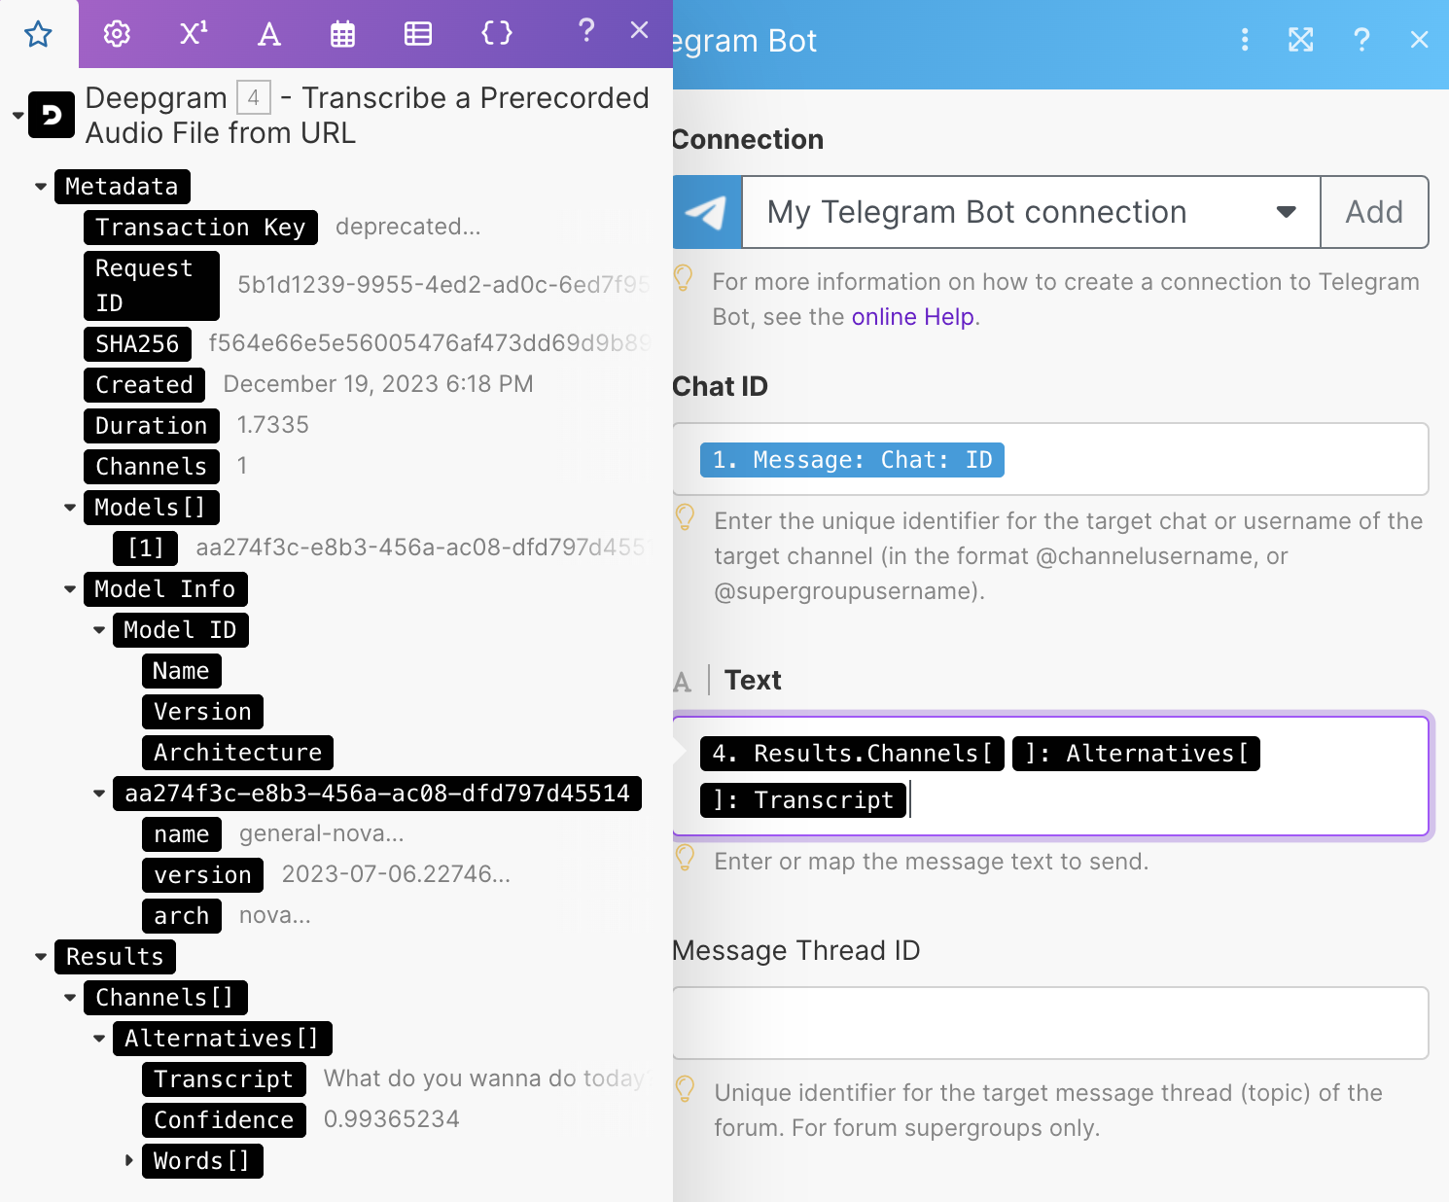Select the Metadata pill
Viewport: 1449px width, 1202px height.
point(122,187)
